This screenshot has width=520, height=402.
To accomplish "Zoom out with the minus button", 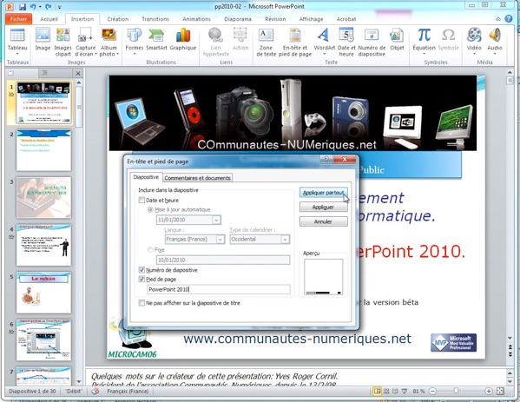I will point(432,392).
